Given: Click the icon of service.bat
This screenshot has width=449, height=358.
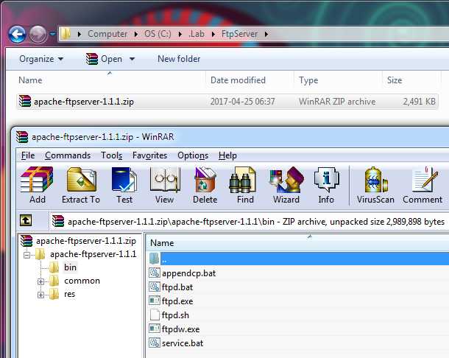Looking at the screenshot, I should pyautogui.click(x=155, y=343).
